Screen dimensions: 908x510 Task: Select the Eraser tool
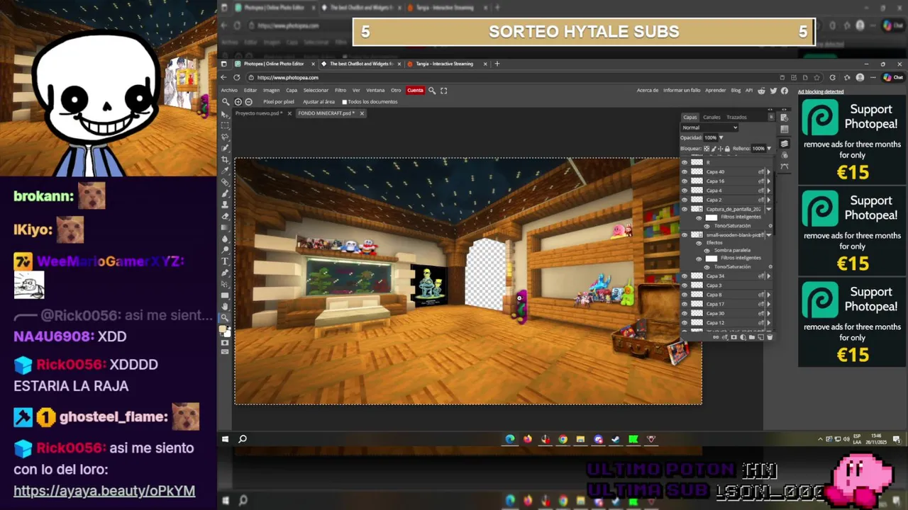[x=225, y=216]
